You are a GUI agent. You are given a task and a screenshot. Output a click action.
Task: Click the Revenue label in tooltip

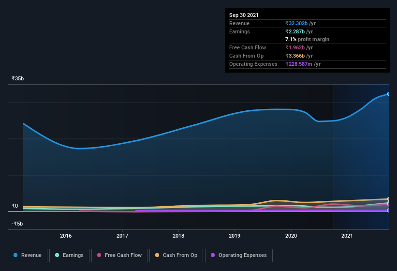(x=239, y=23)
